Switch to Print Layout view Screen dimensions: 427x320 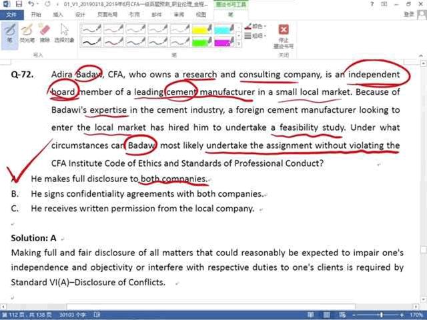326,315
